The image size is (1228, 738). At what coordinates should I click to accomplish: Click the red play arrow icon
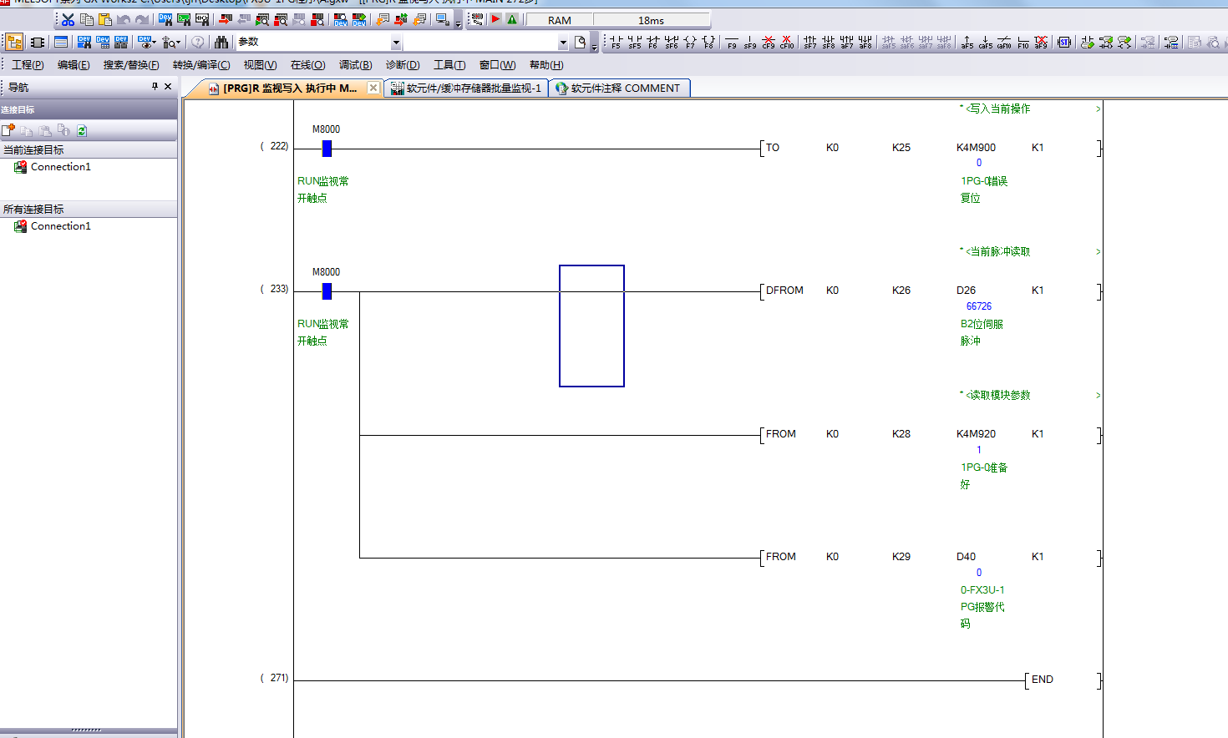pos(495,19)
